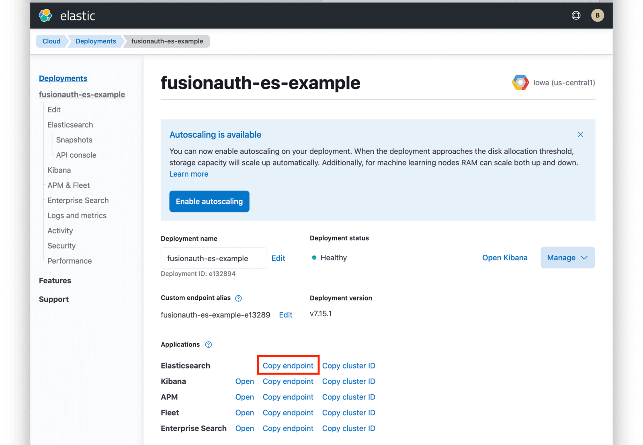Open Logs and metrics sidebar item
The height and width of the screenshot is (445, 643).
(77, 216)
